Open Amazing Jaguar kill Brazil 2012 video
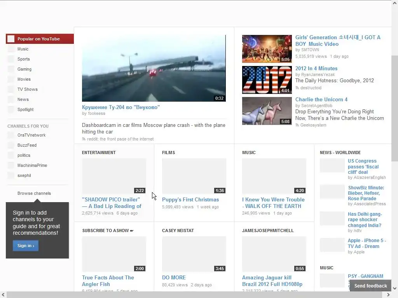The height and width of the screenshot is (298, 398). (x=272, y=281)
